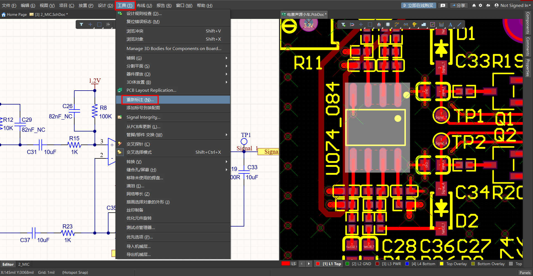Select the place string text tool
The image size is (533, 276).
450,24
